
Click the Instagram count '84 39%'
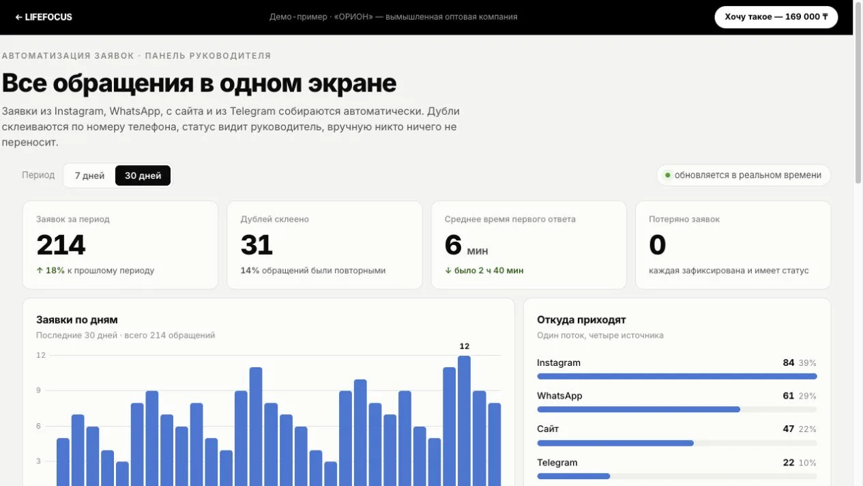800,363
